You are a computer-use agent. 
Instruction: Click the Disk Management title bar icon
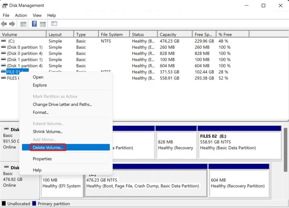click(5, 6)
